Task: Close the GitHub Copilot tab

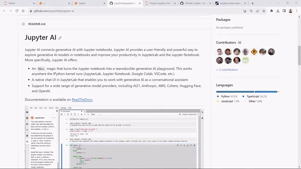Action: point(210,3)
